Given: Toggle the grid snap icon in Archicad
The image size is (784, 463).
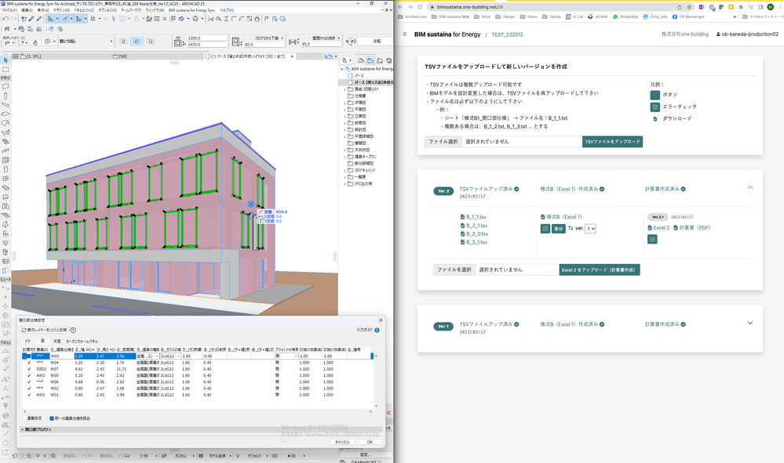Looking at the screenshot, I should [x=93, y=19].
